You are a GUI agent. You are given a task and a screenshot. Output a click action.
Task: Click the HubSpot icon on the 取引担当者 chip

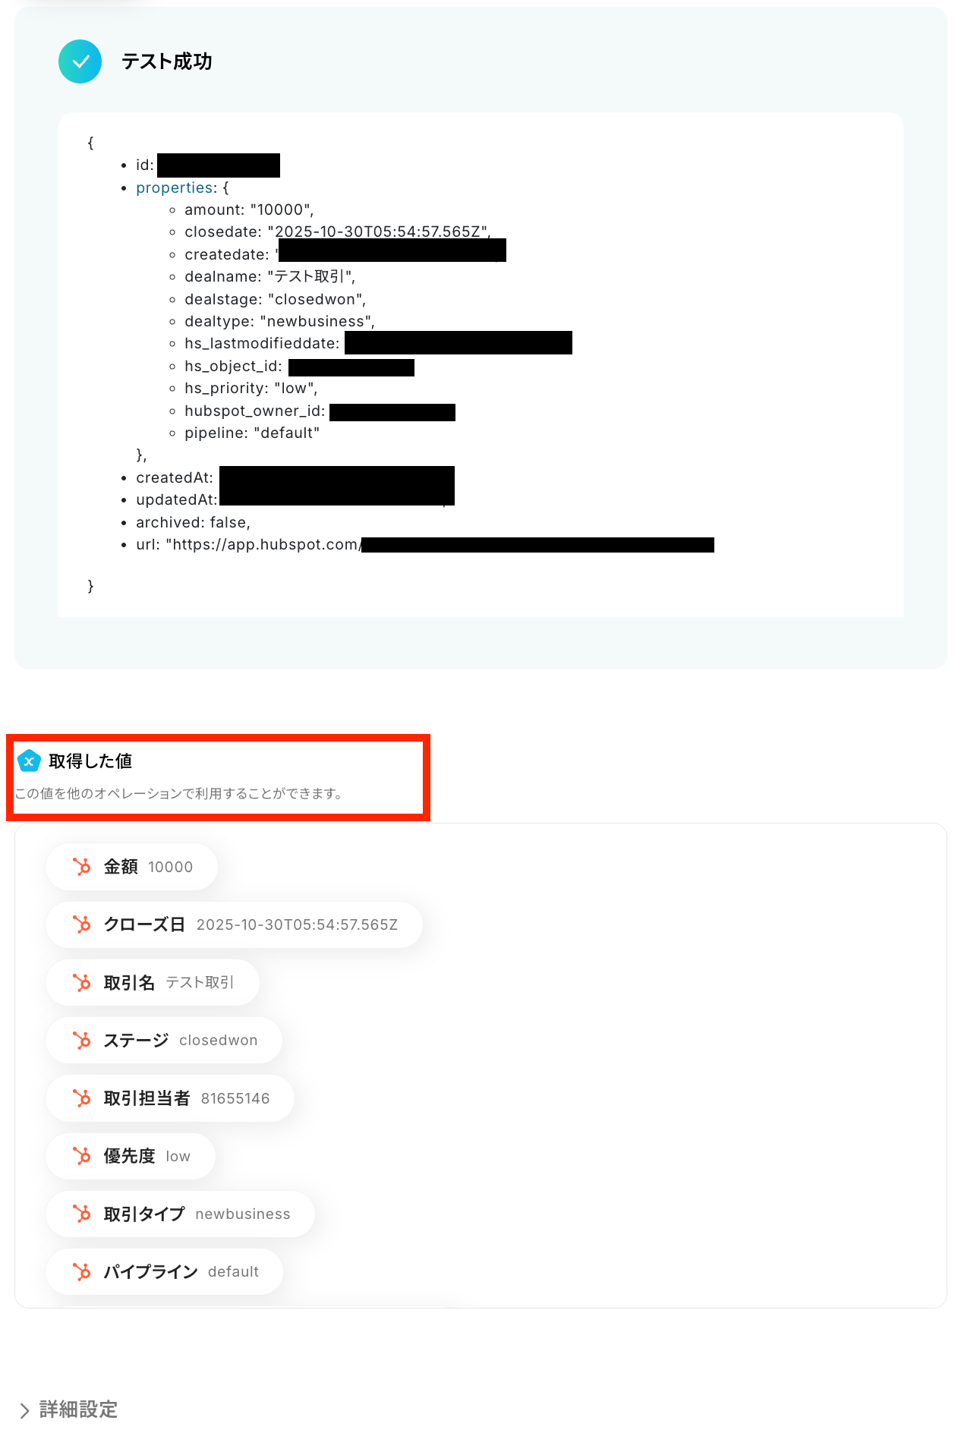pos(81,1098)
